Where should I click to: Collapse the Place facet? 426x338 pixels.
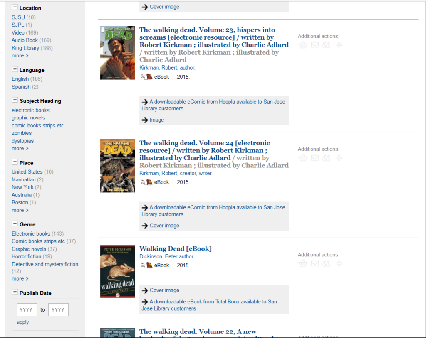tap(15, 162)
